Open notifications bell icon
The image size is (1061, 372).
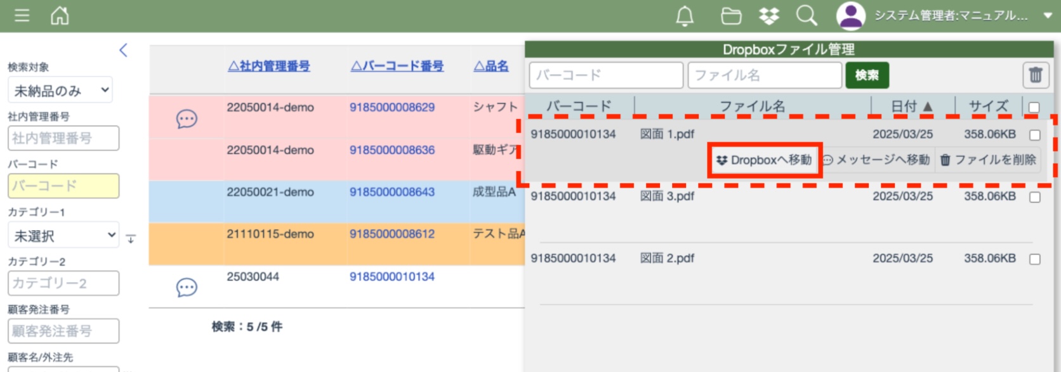pyautogui.click(x=685, y=16)
